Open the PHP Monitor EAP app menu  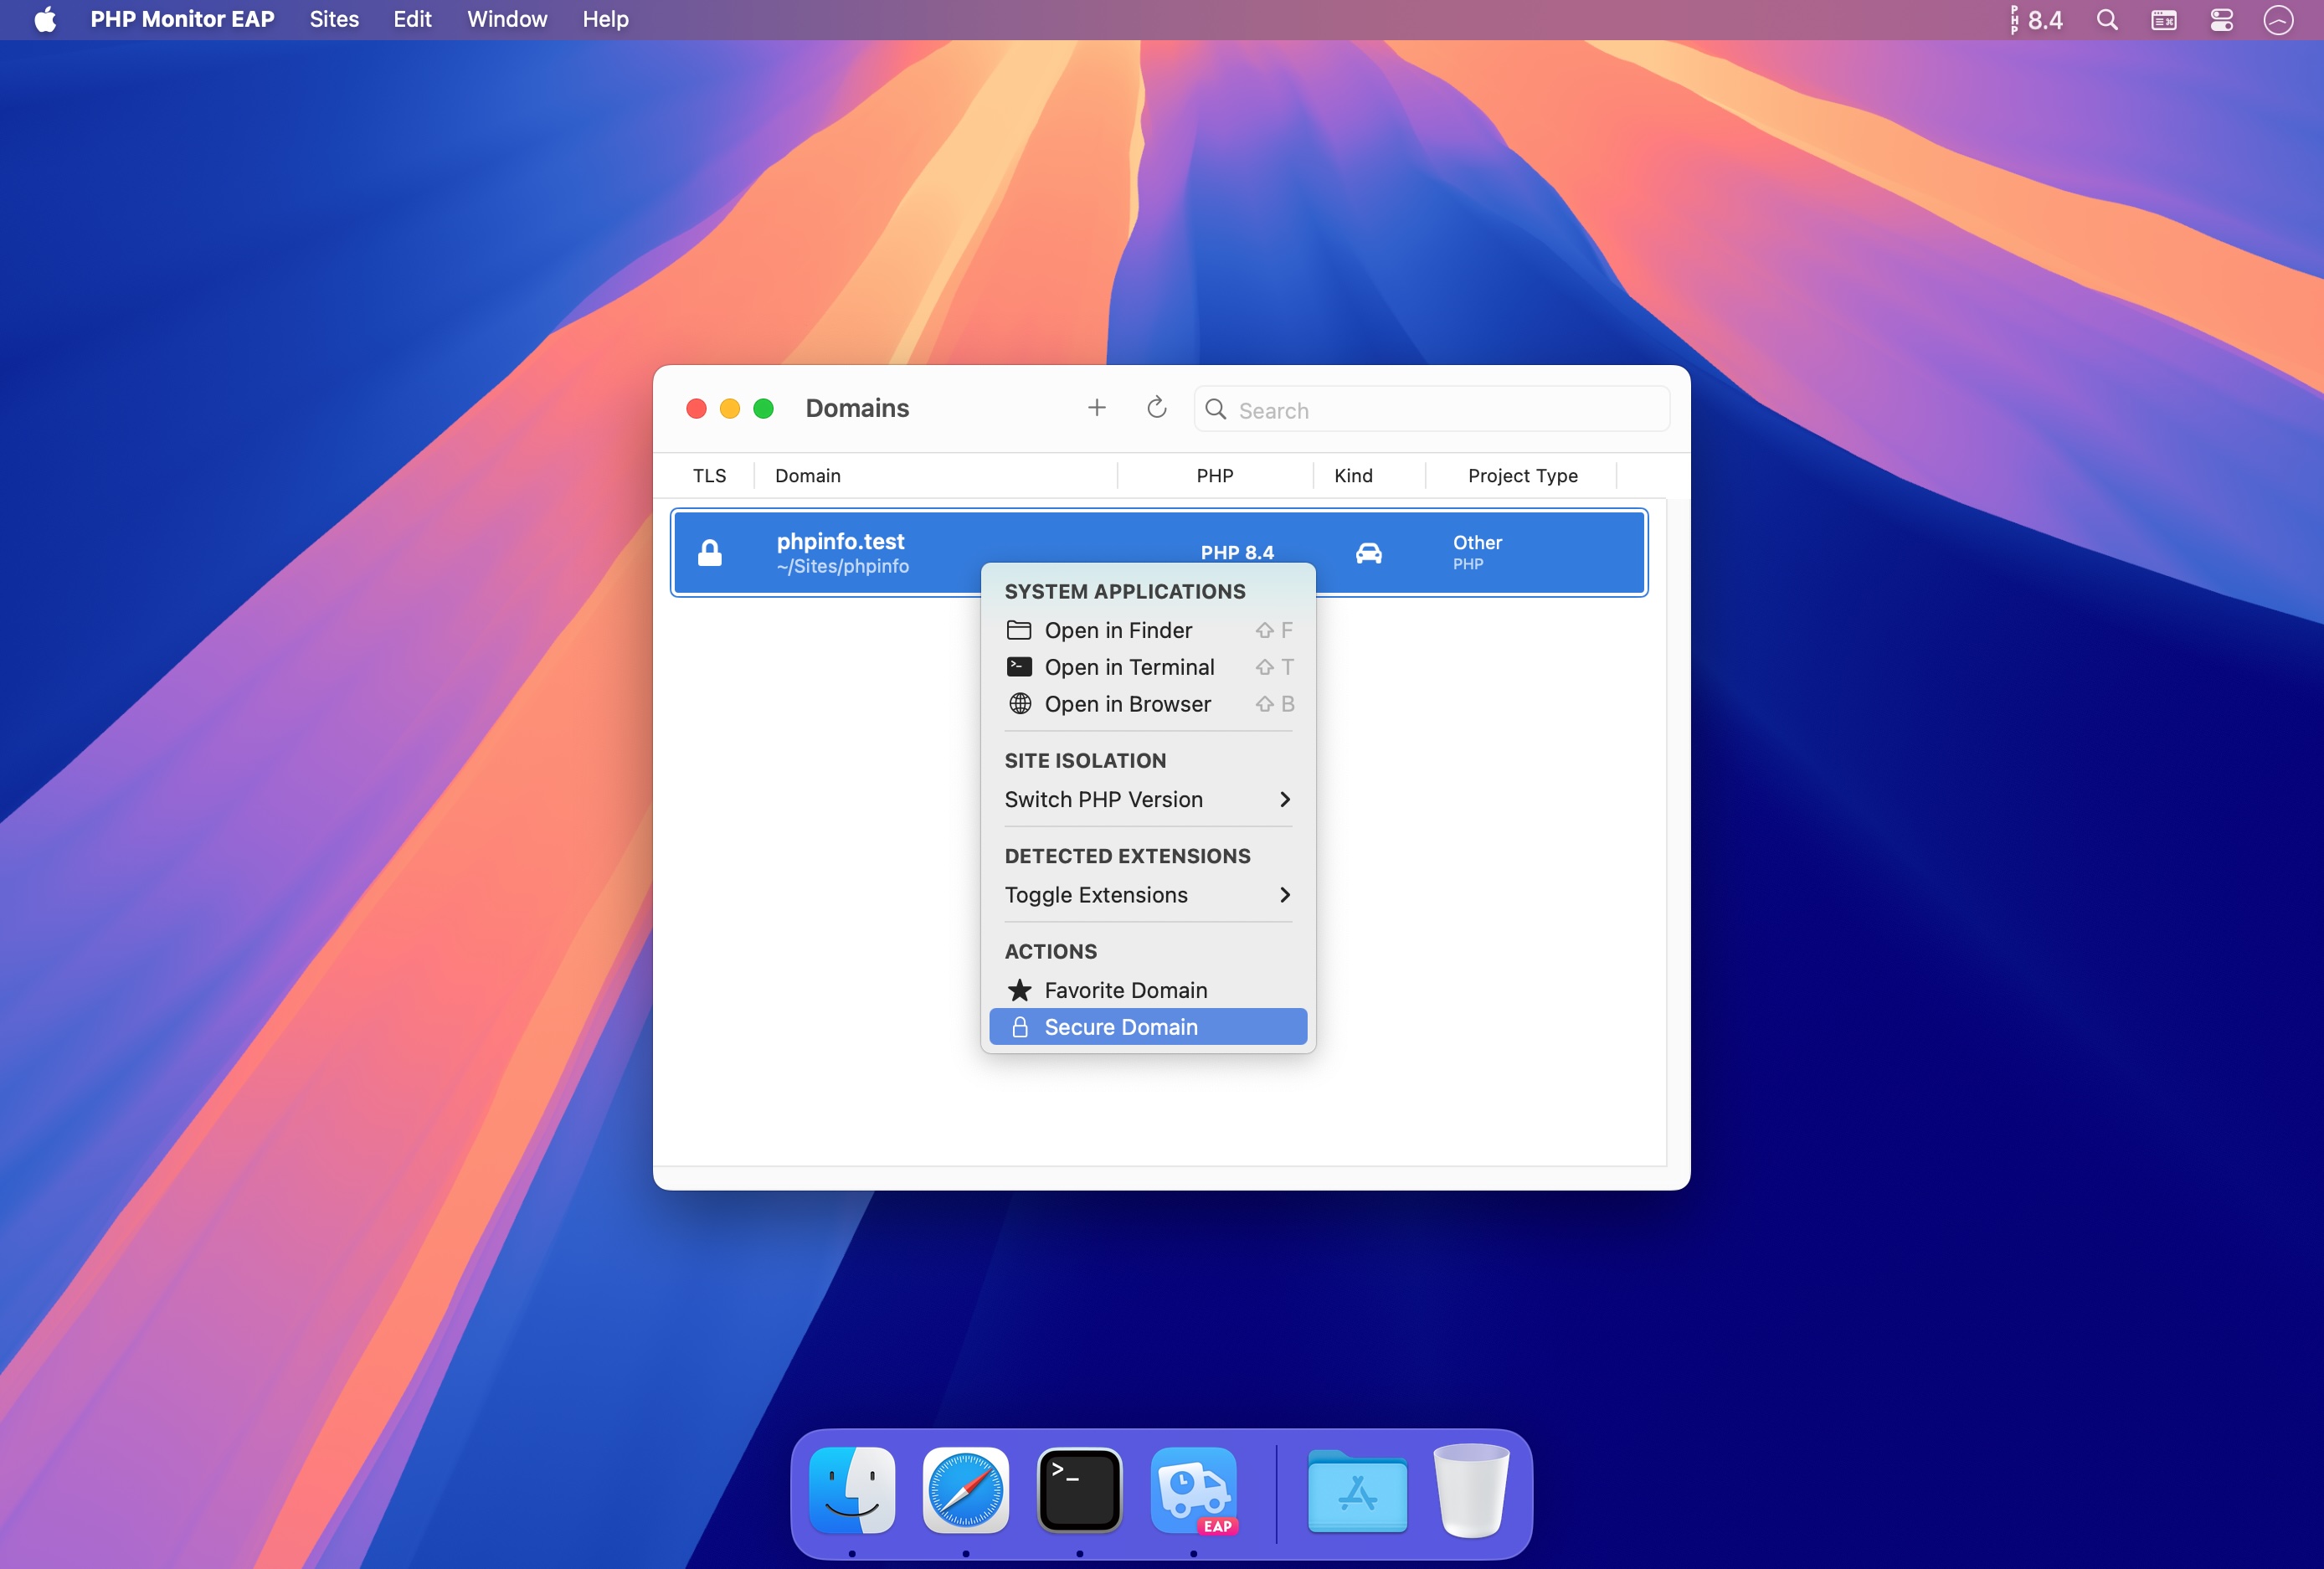pos(182,20)
